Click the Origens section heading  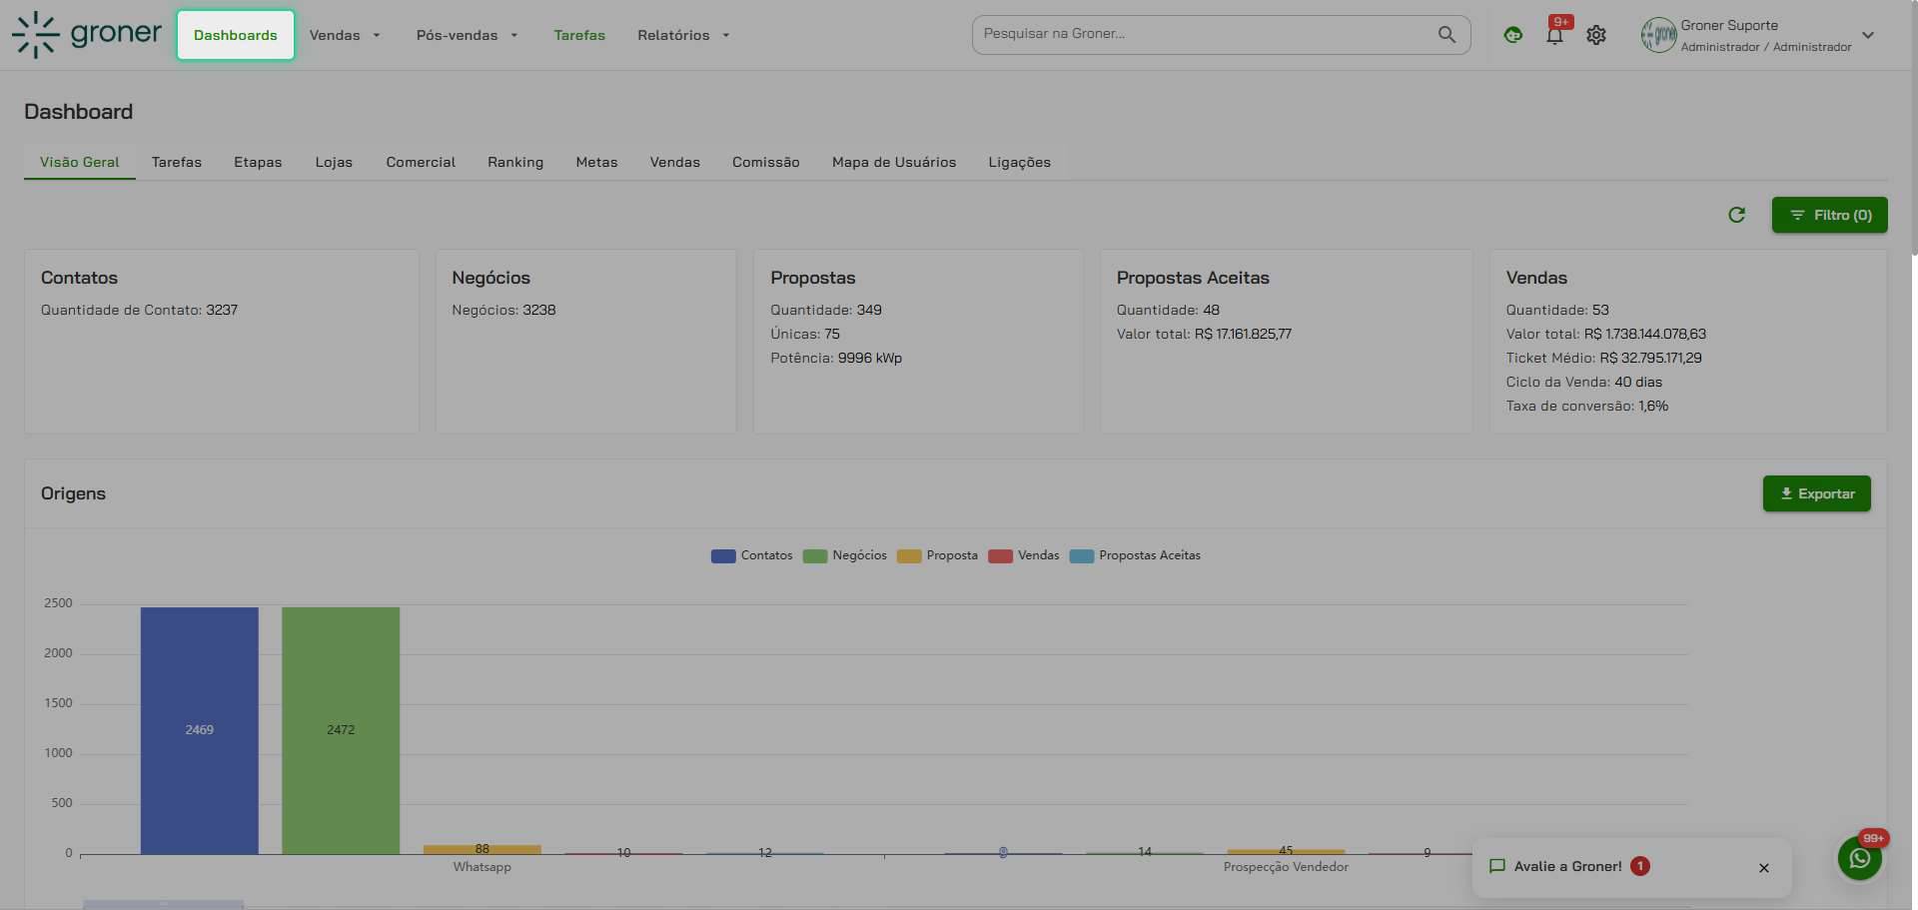(73, 493)
